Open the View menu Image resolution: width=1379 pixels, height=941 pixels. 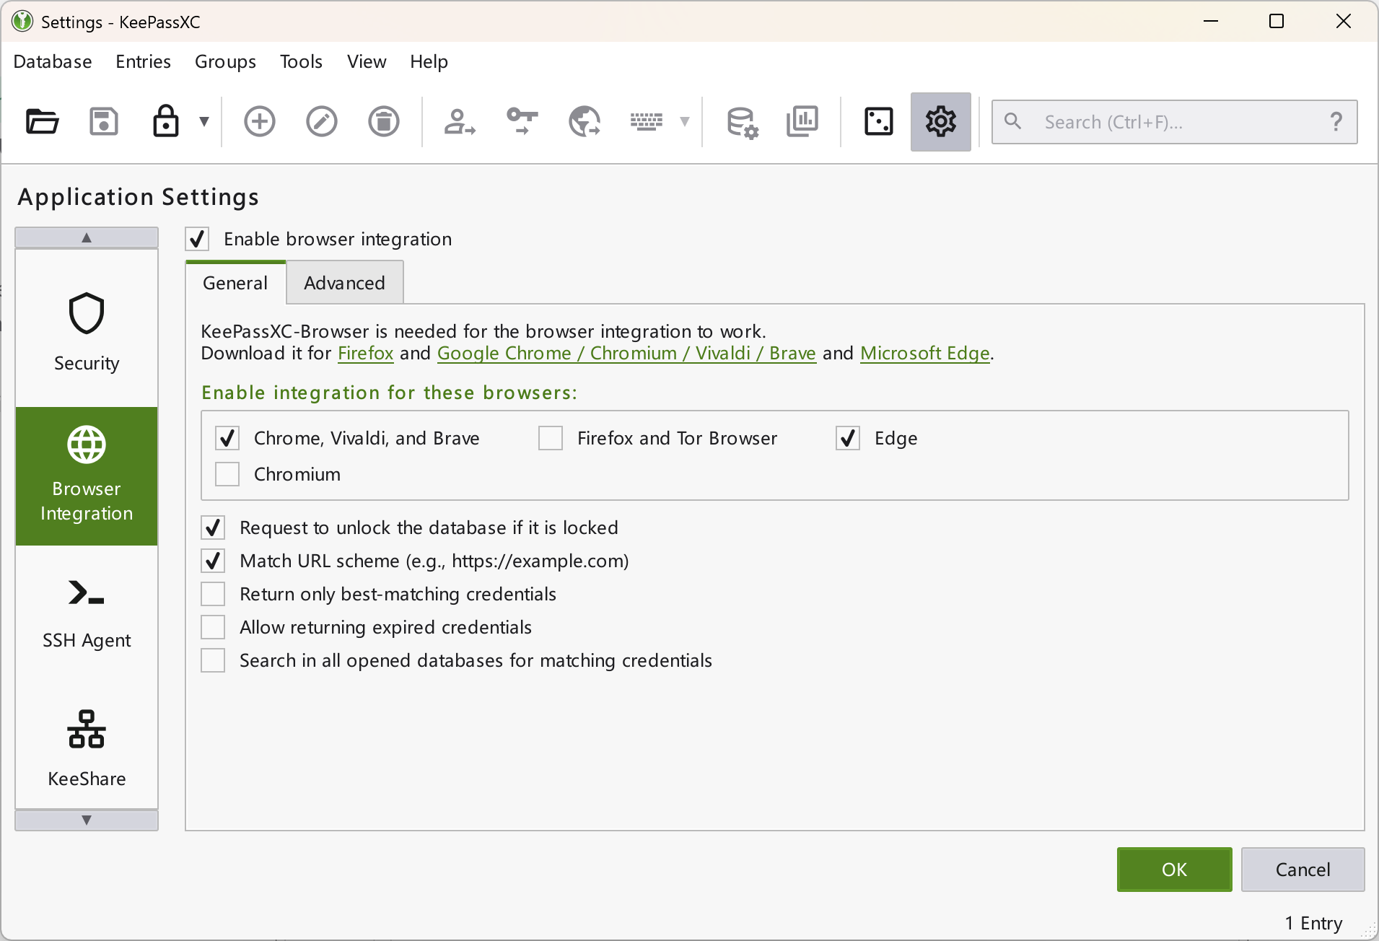point(367,61)
